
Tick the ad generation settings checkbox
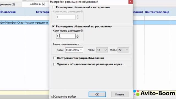(x=54, y=58)
